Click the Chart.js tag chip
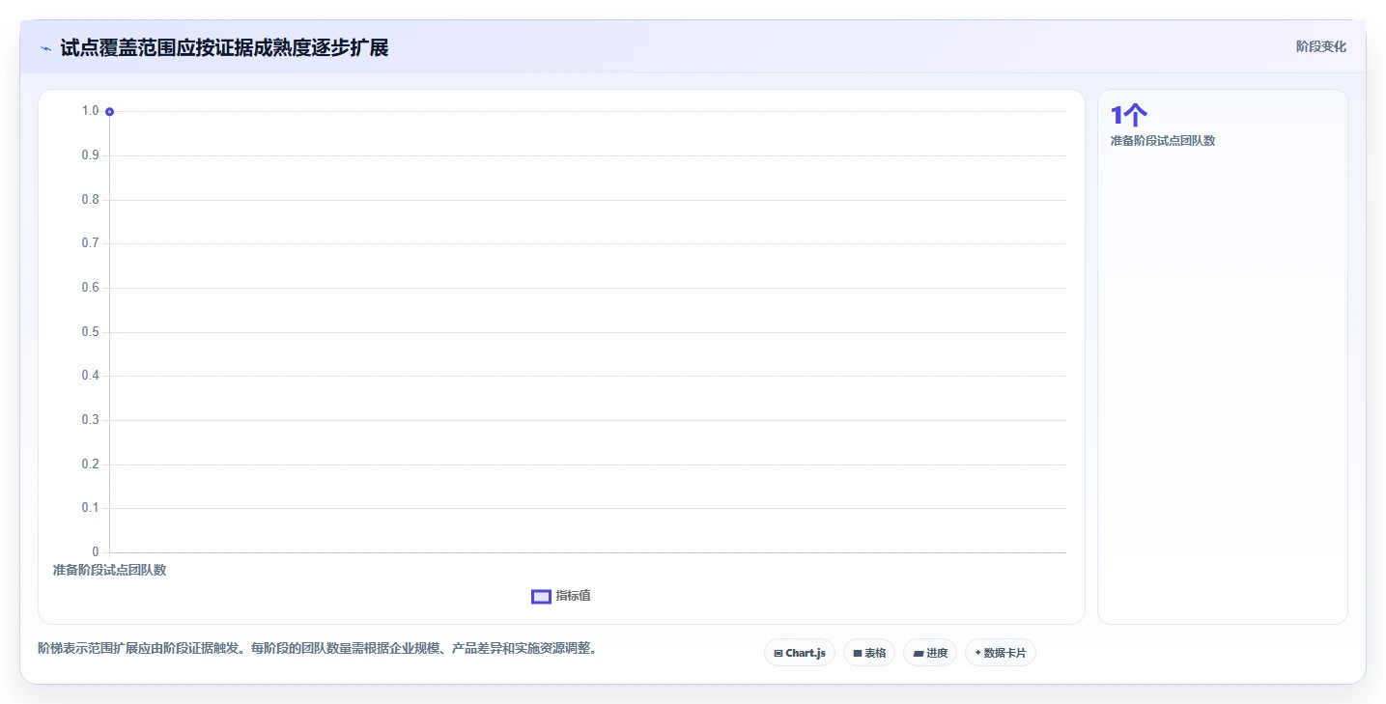1386x704 pixels. click(x=799, y=653)
